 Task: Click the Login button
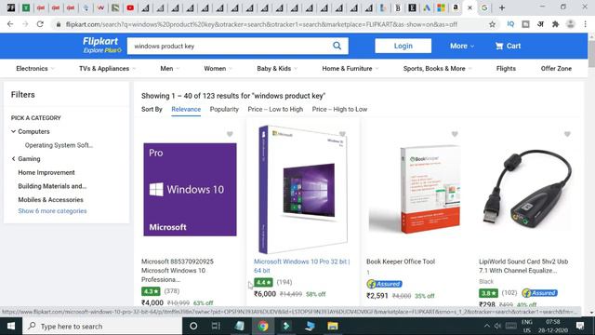tap(403, 46)
